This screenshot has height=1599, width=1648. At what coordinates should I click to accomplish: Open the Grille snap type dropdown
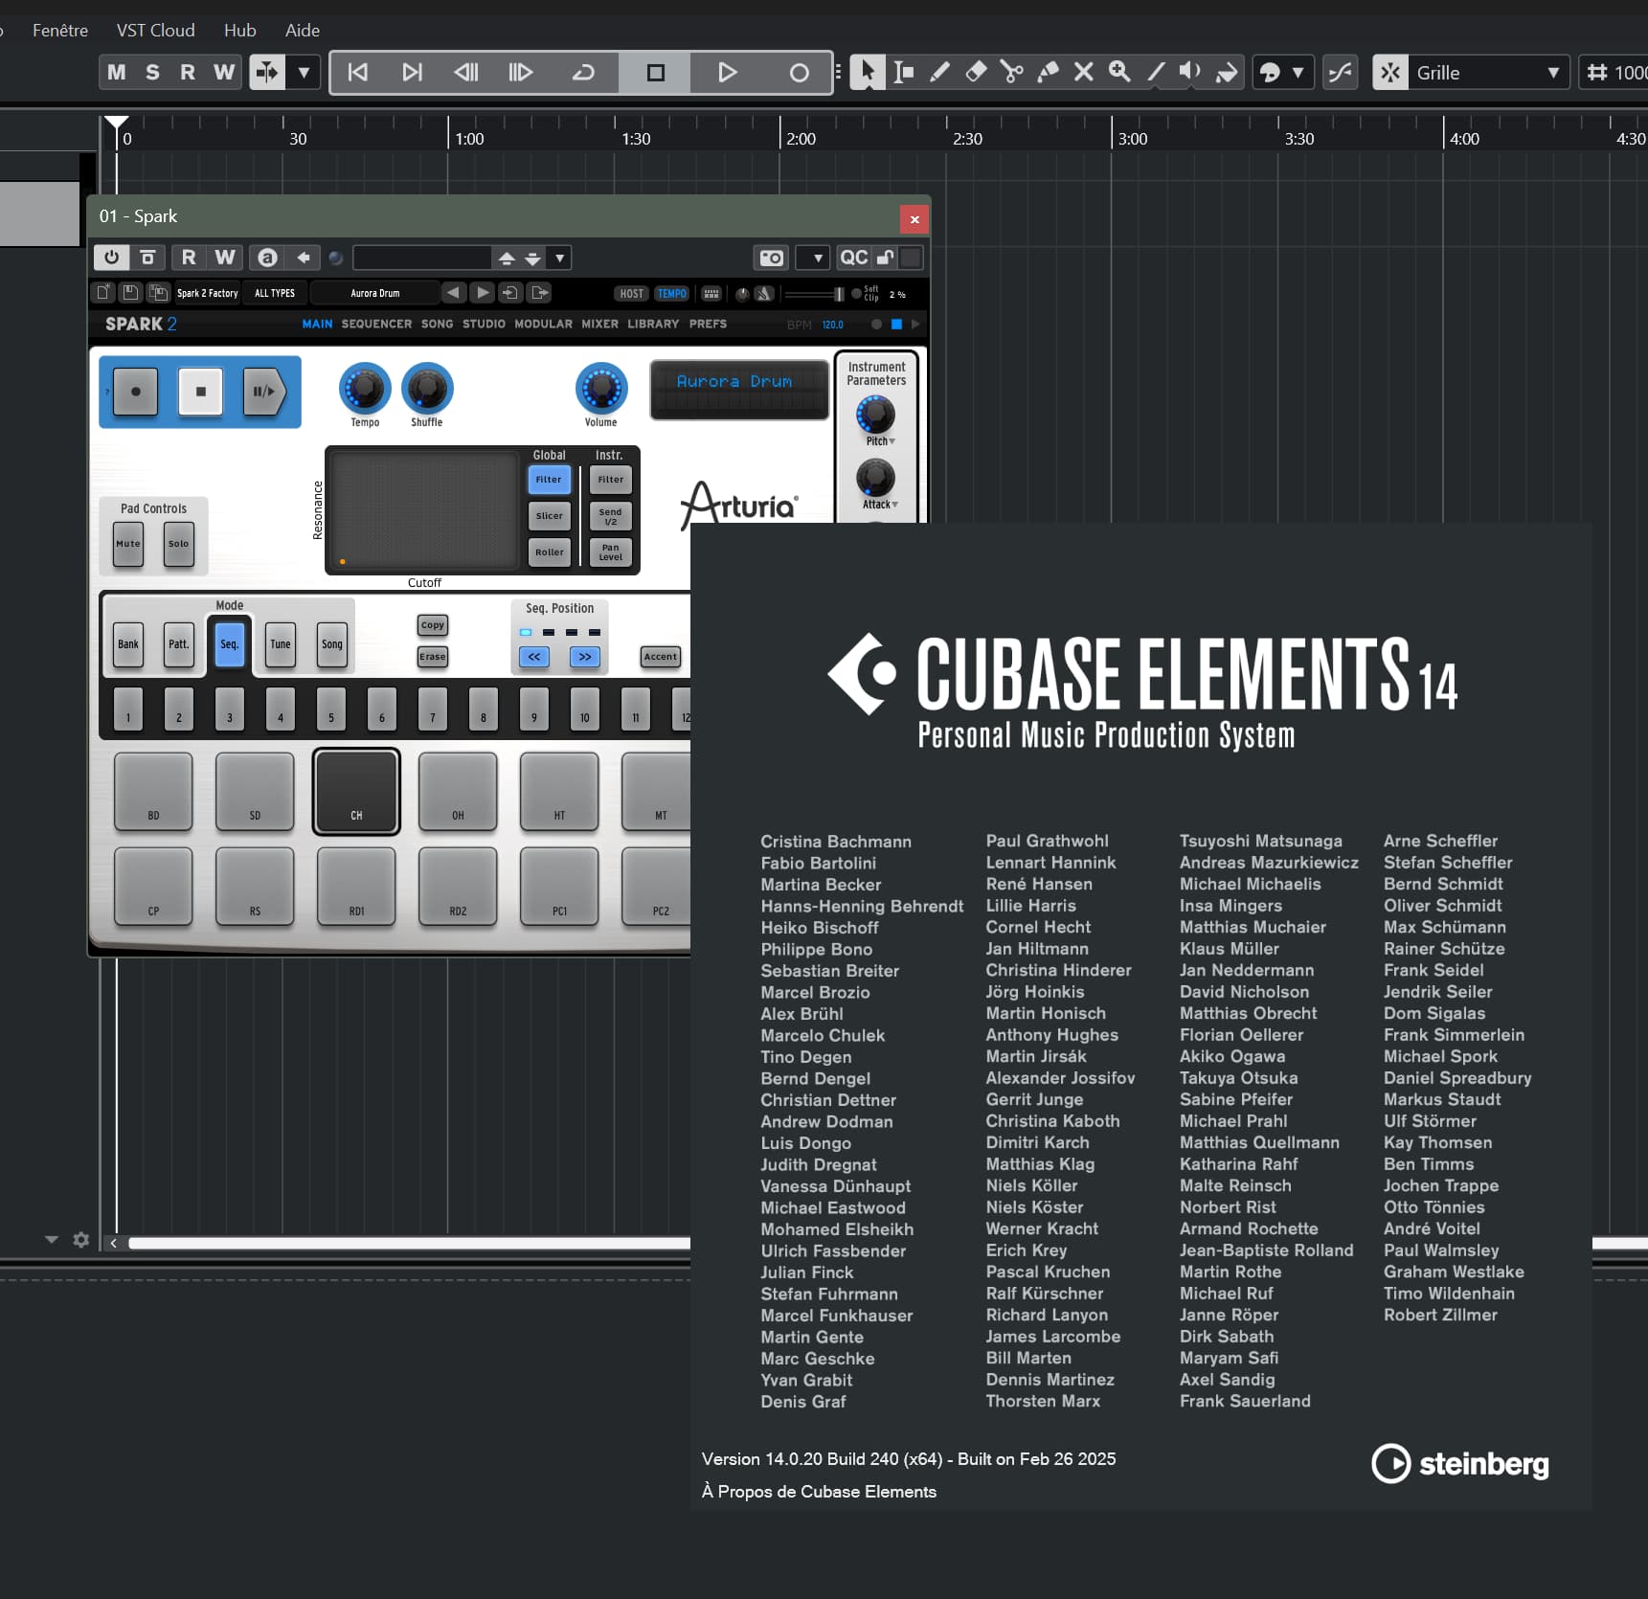point(1488,72)
